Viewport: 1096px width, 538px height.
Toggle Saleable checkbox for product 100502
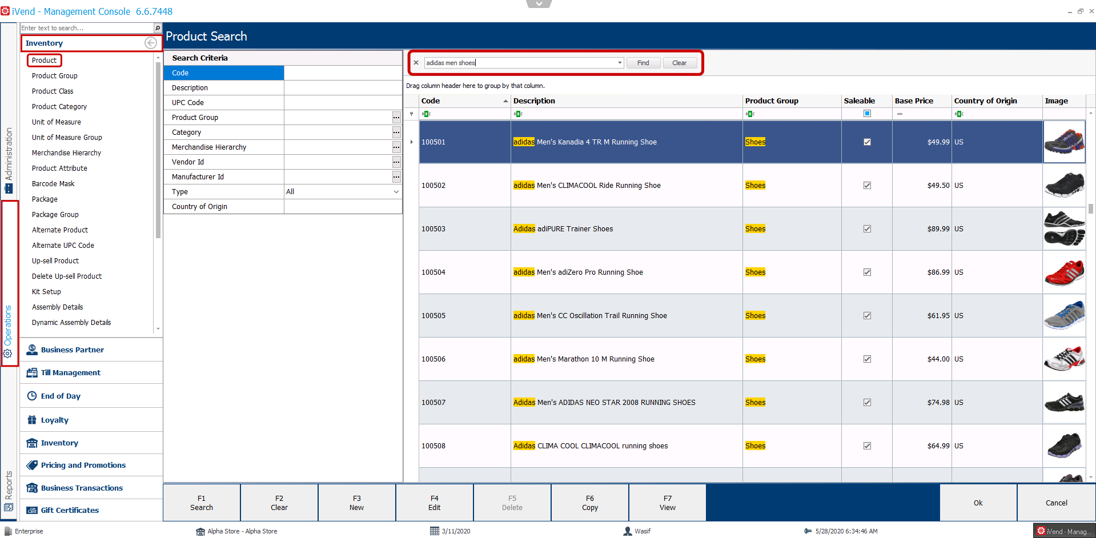click(x=867, y=186)
